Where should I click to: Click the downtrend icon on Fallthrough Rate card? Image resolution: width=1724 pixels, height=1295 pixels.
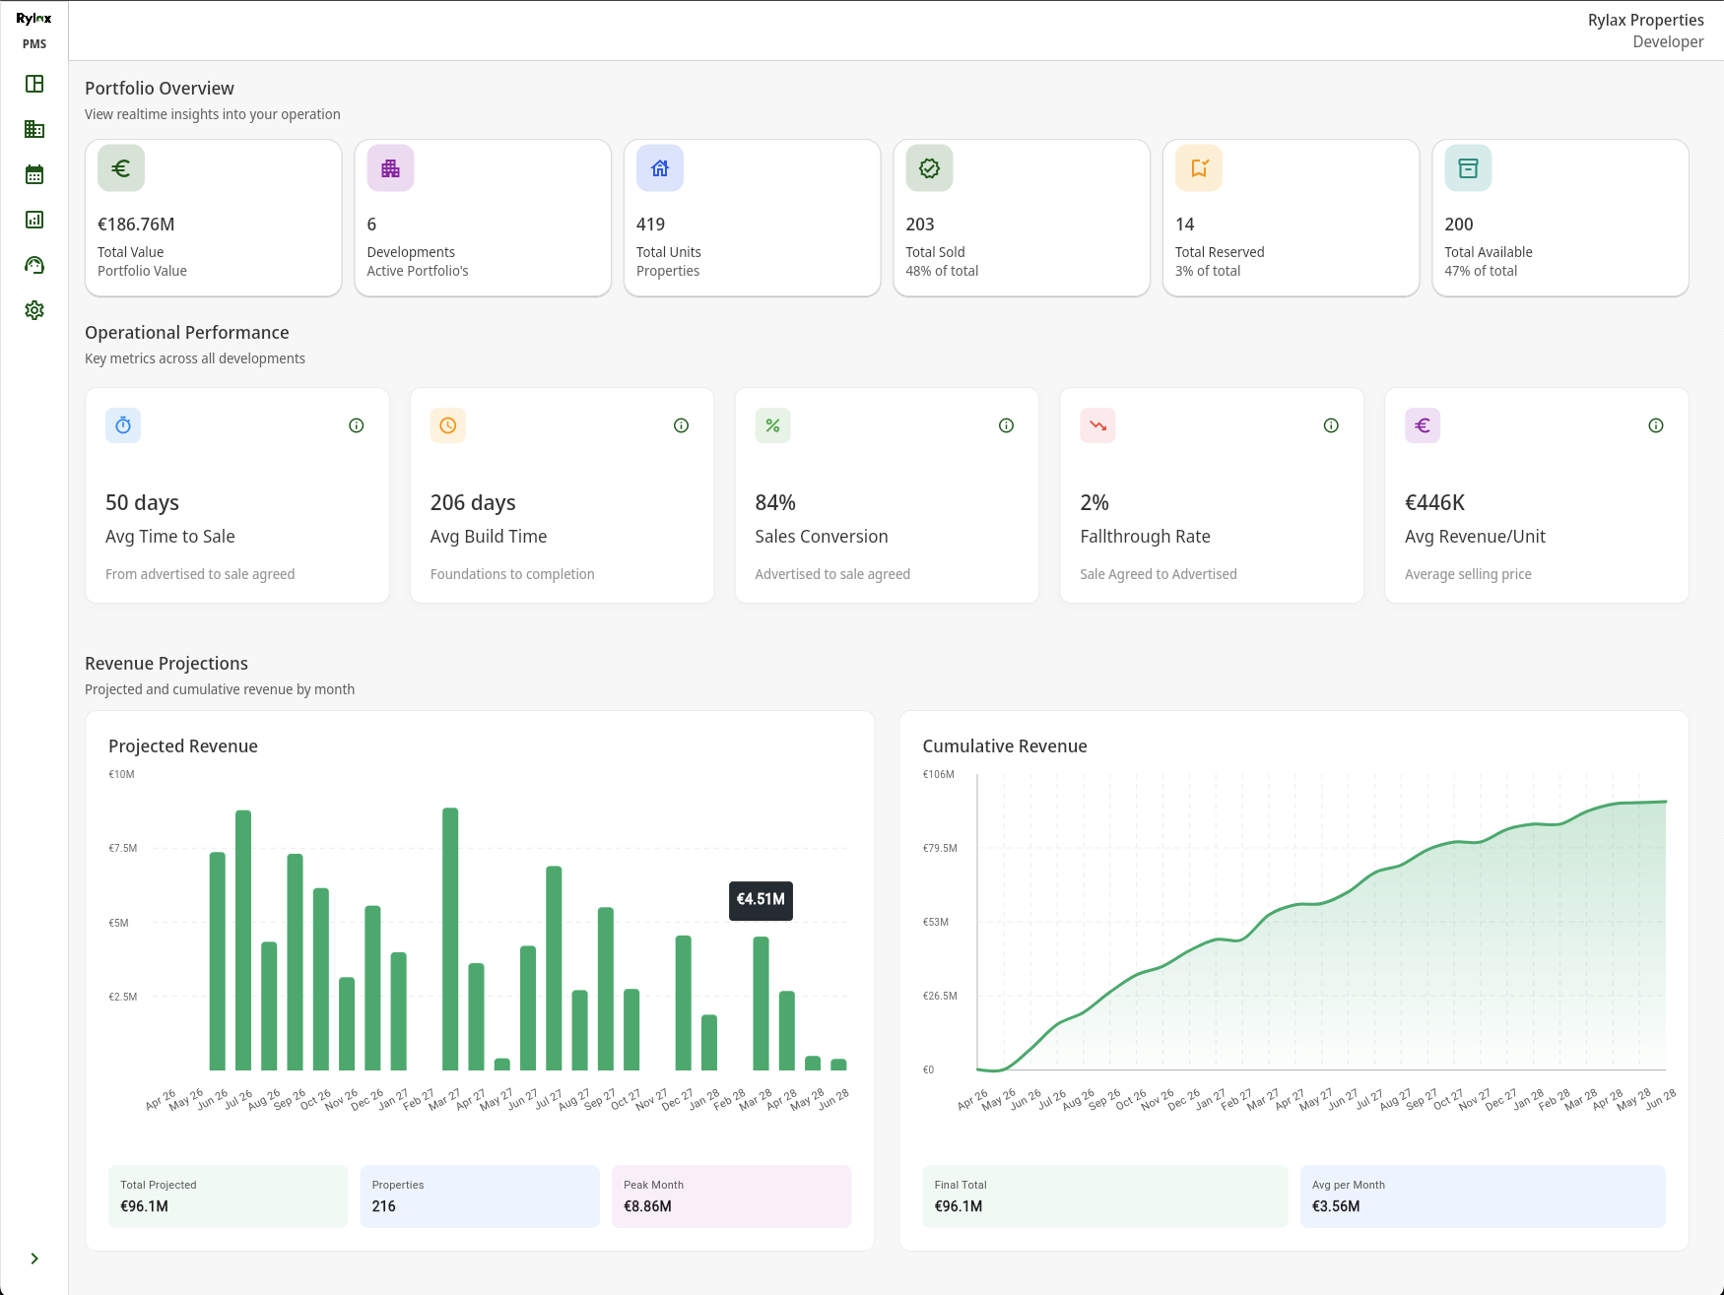click(x=1097, y=425)
